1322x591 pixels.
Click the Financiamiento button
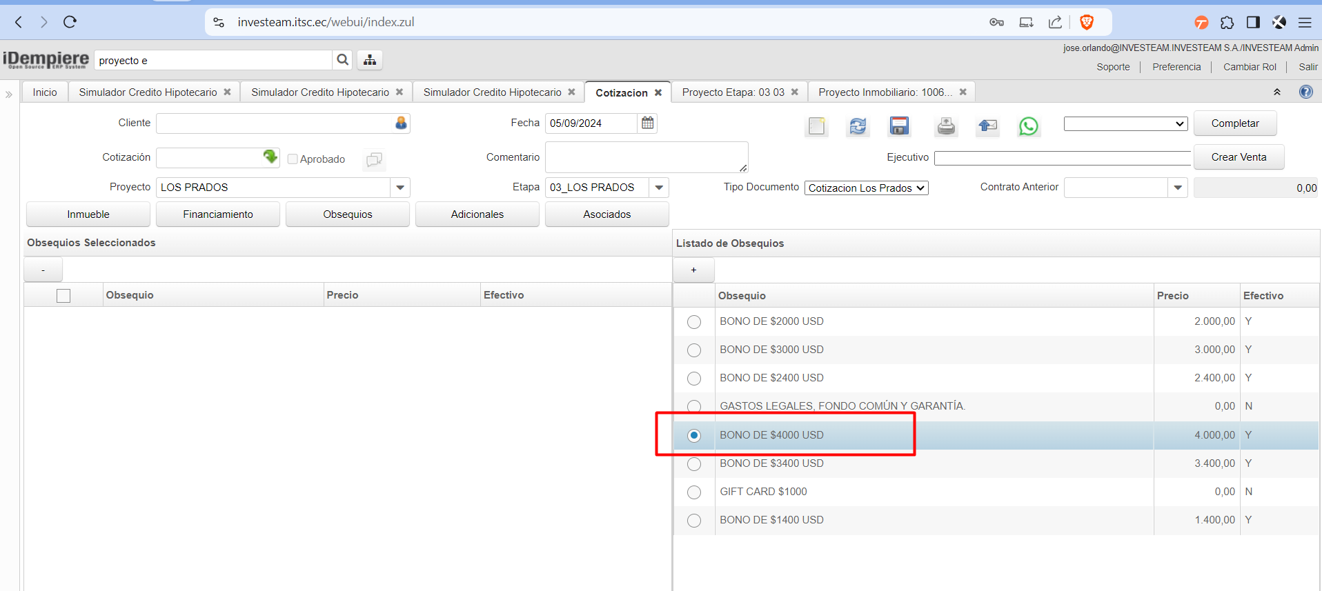click(x=218, y=214)
